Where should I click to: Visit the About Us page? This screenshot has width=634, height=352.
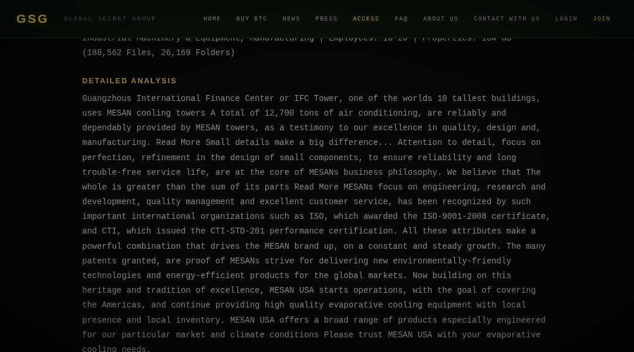point(441,19)
